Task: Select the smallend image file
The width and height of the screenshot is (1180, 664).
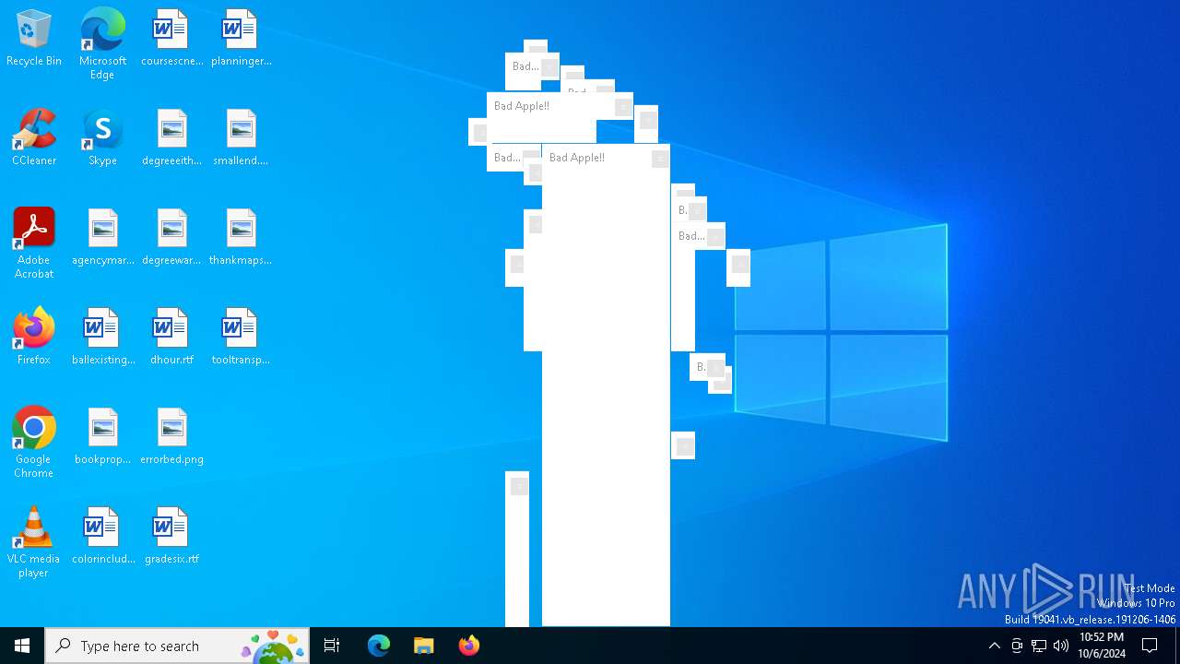Action: (x=241, y=138)
